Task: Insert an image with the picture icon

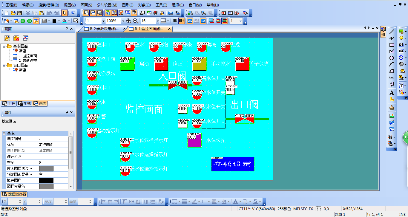Action: (x=392, y=116)
